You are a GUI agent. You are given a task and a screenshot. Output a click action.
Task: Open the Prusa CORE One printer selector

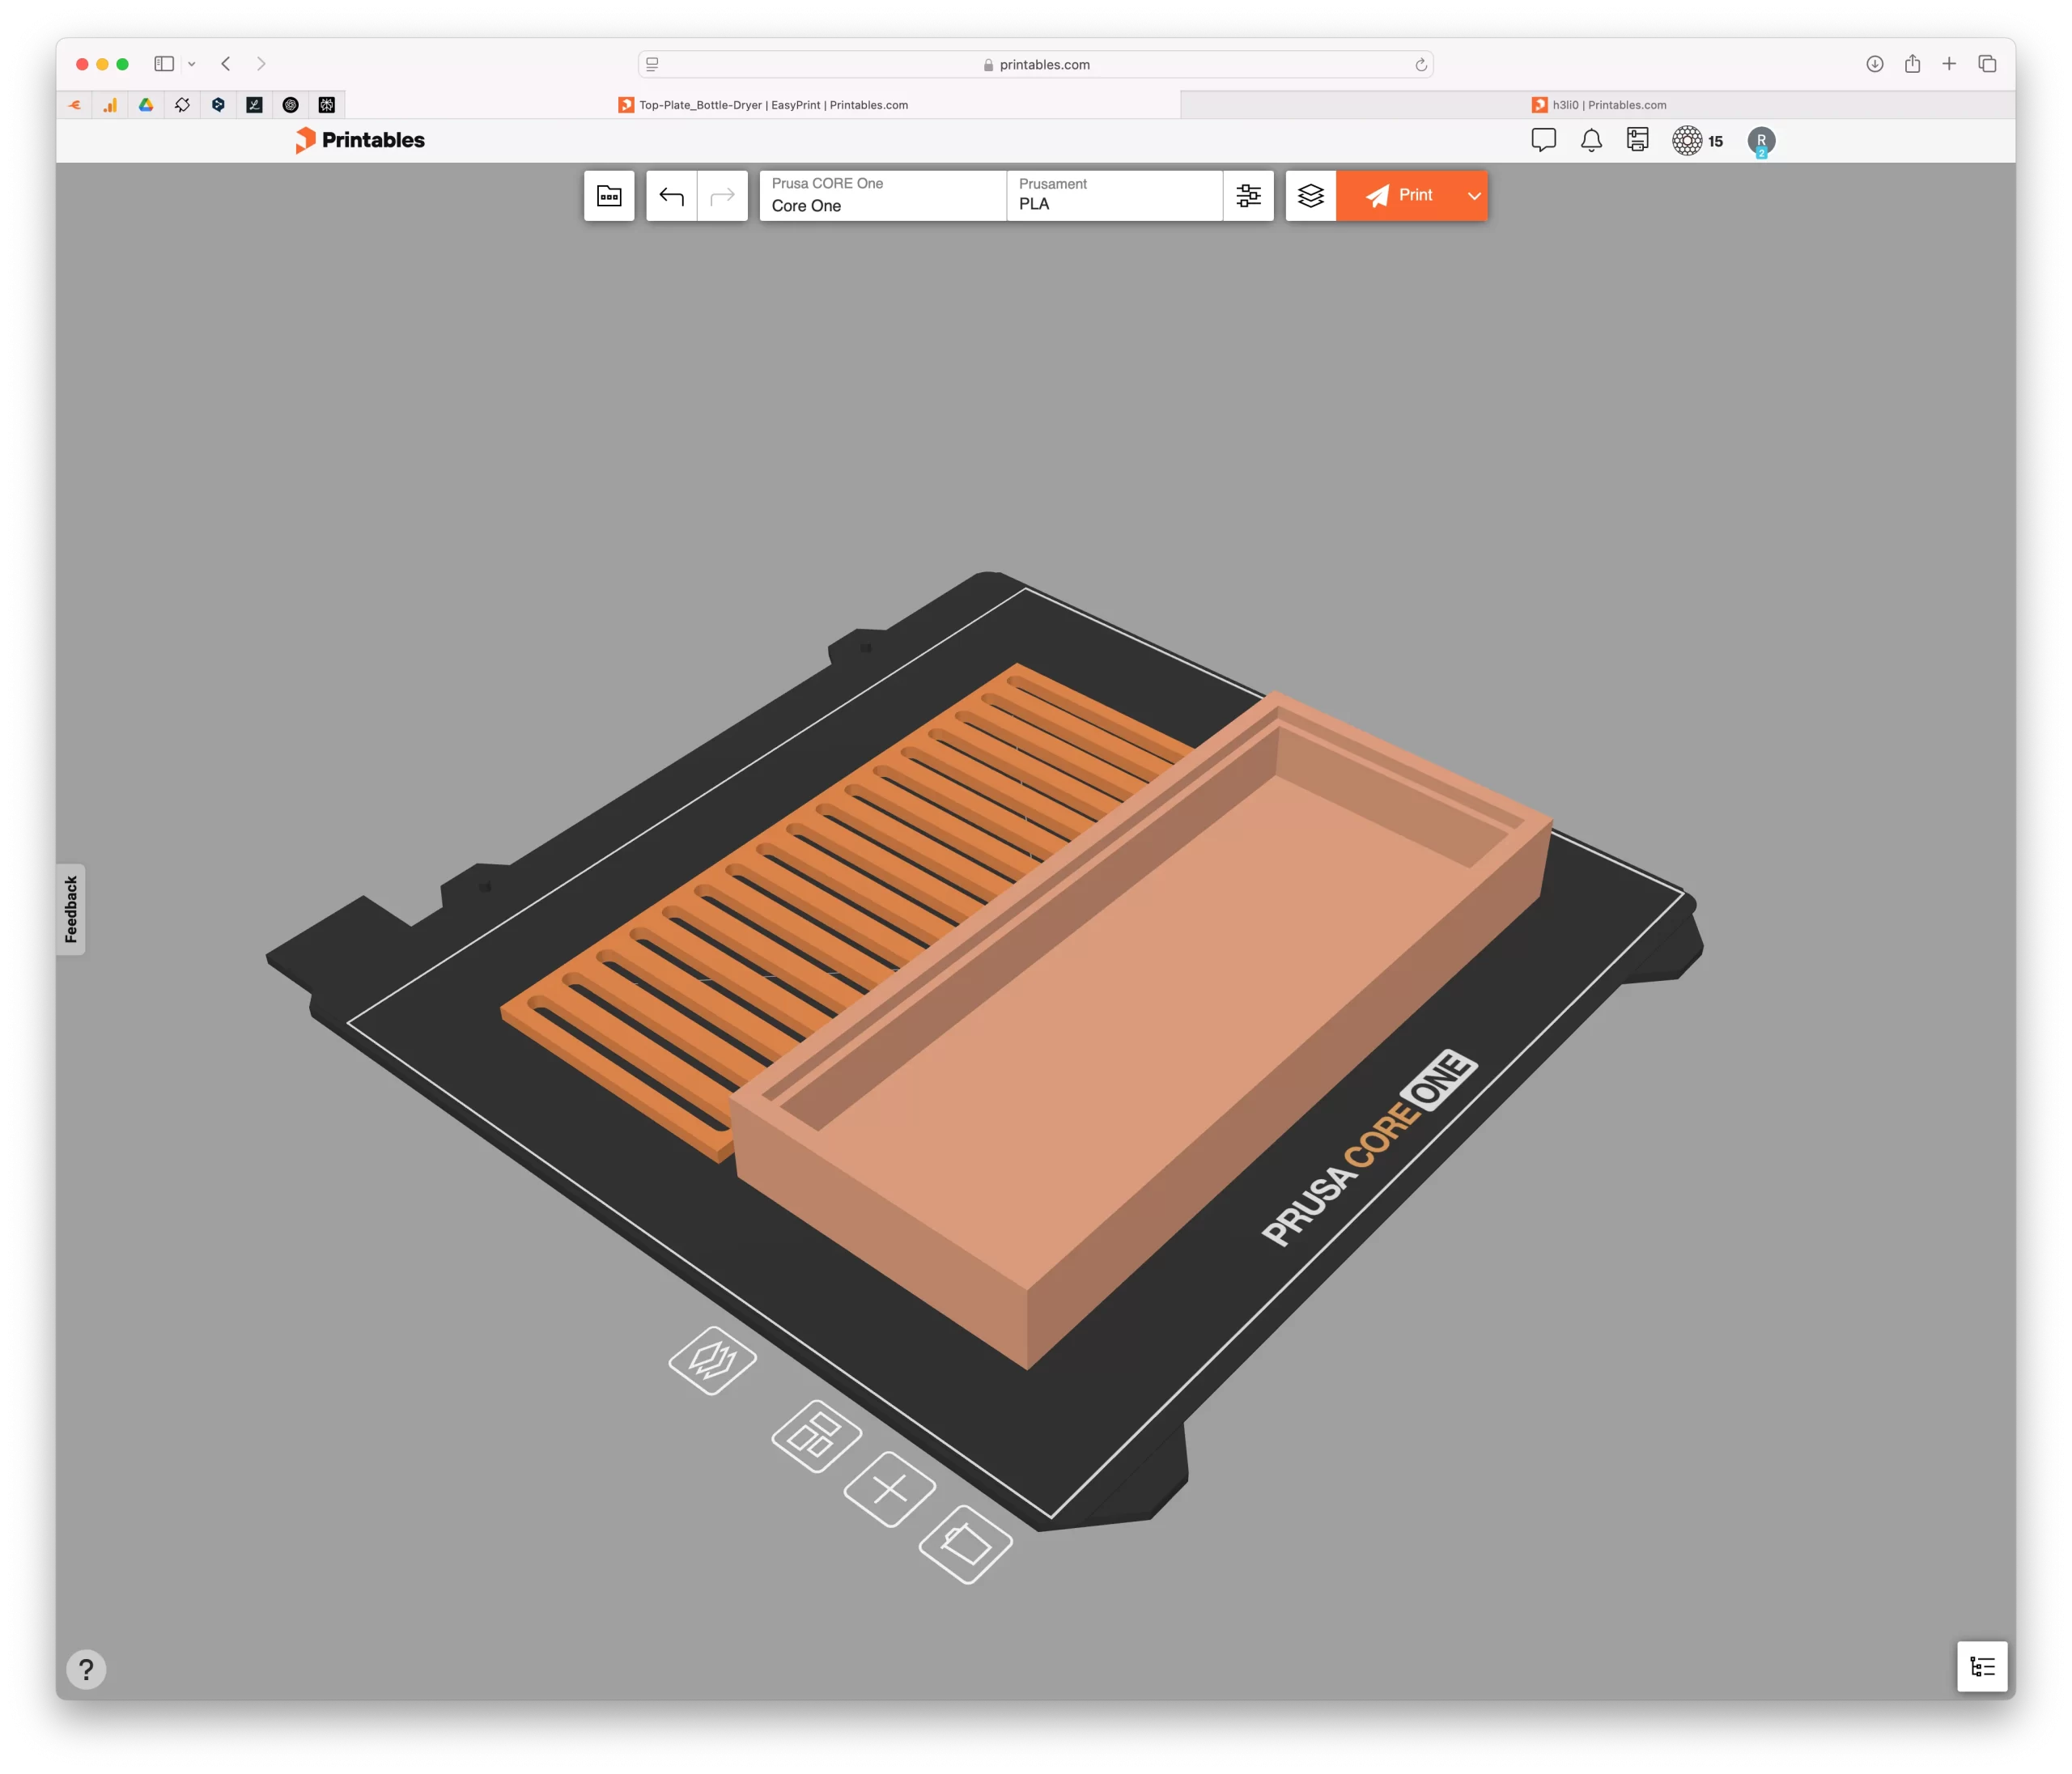882,196
